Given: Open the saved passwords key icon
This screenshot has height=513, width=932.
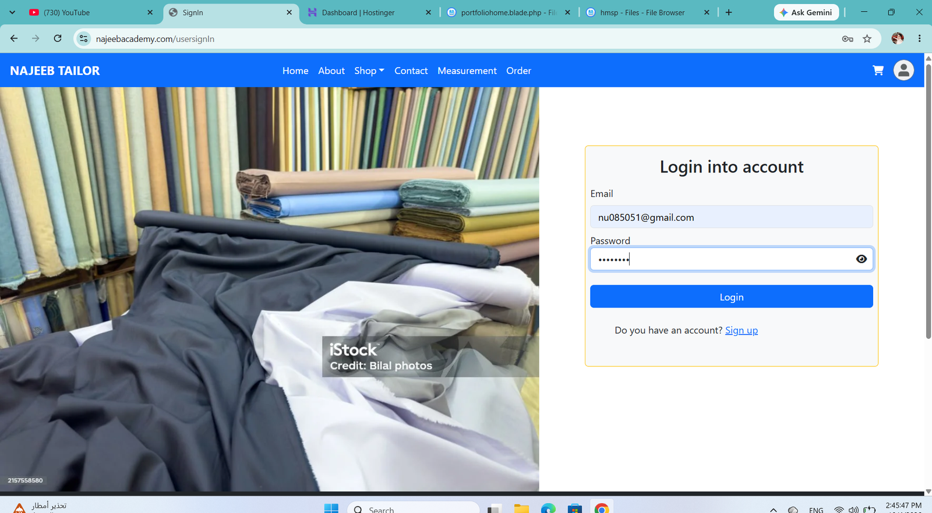Looking at the screenshot, I should coord(848,38).
